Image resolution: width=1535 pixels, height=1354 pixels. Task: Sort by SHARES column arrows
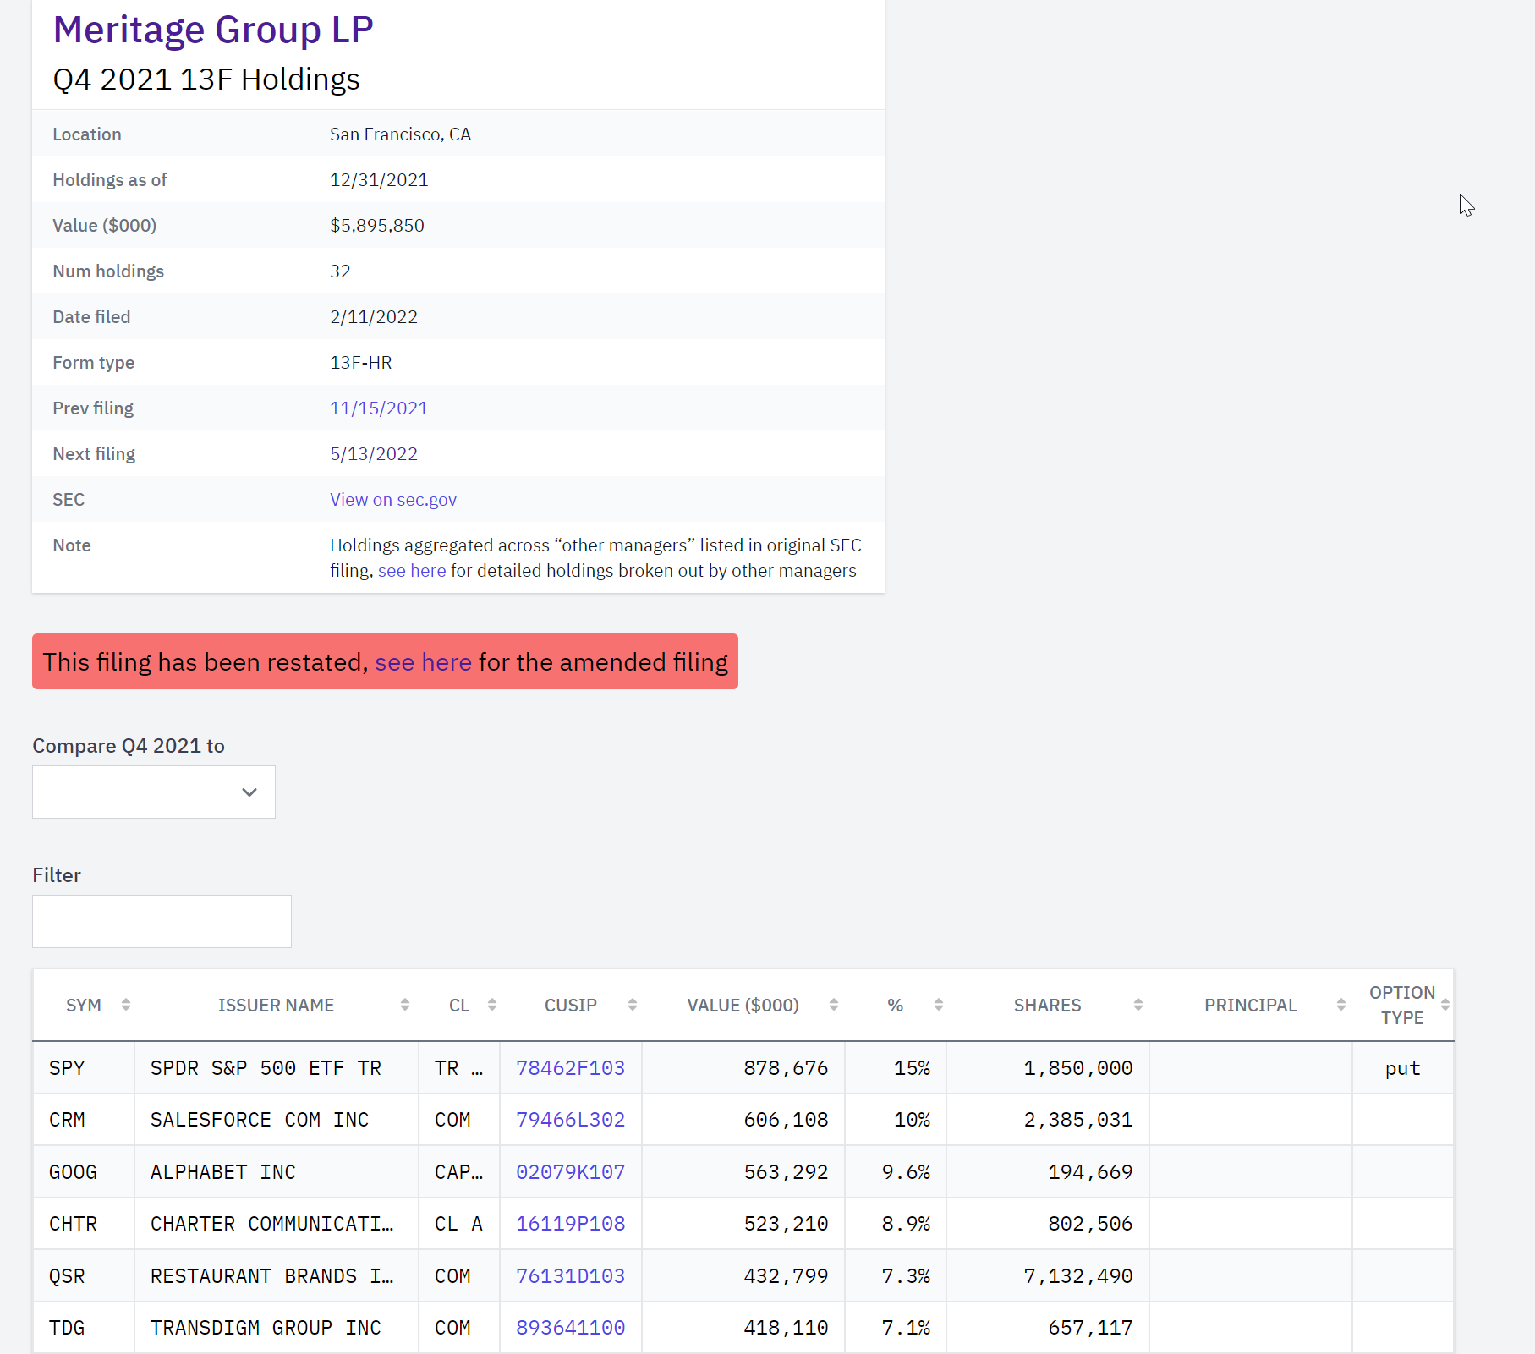pyautogui.click(x=1138, y=1005)
